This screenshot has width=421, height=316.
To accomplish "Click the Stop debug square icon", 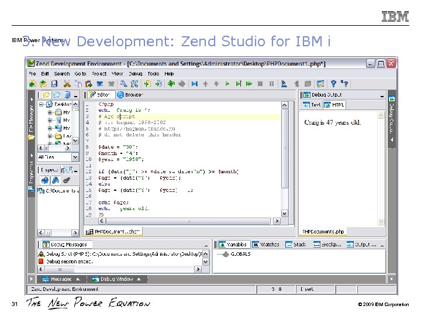I will click(260, 84).
